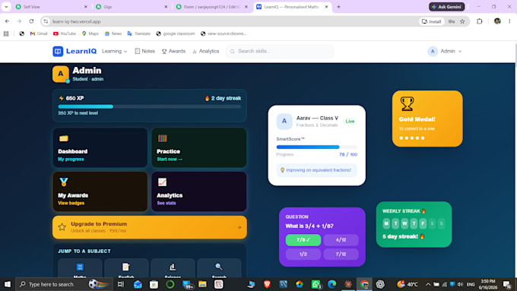Click the Live badge on Aarav card
The image size is (517, 291).
pos(350,122)
